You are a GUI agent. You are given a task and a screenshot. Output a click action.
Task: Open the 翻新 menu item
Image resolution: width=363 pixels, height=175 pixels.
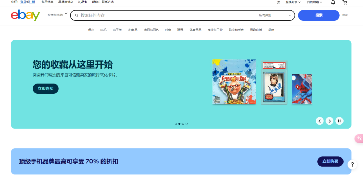point(271,30)
